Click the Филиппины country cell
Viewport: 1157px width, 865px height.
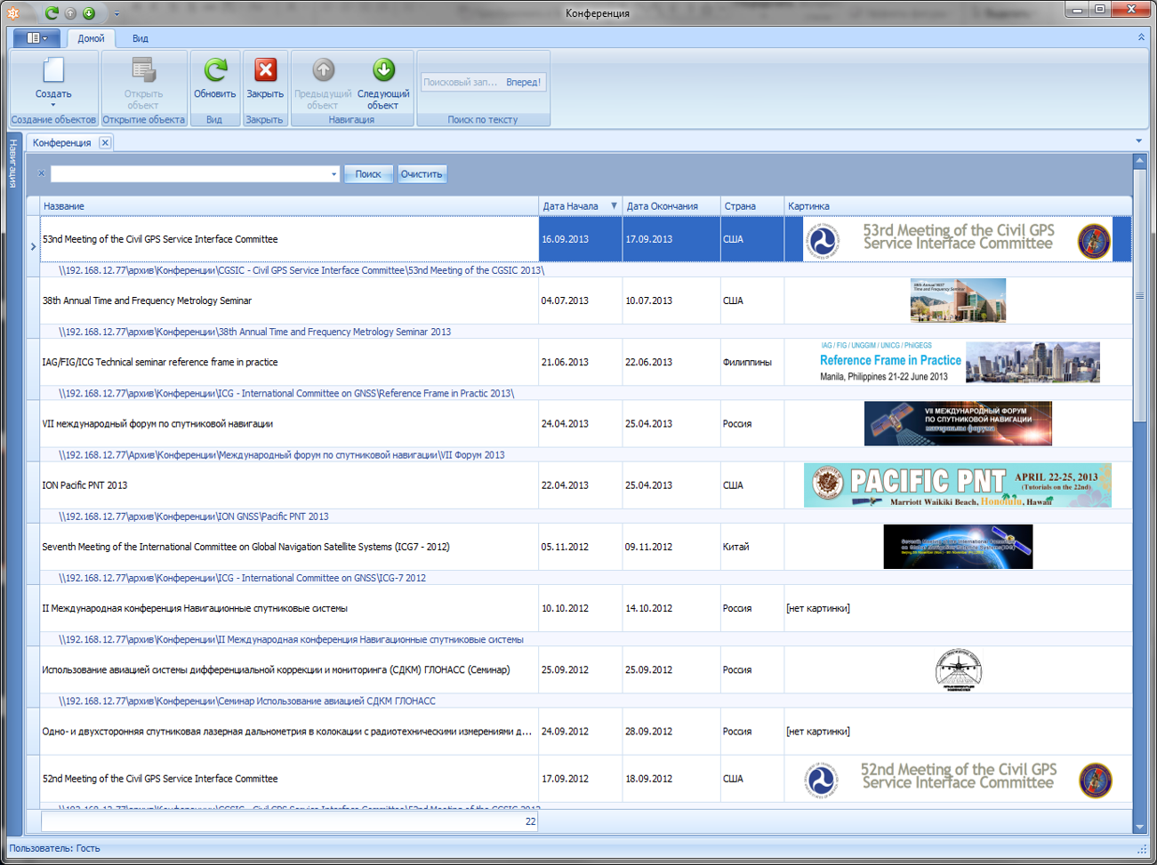click(751, 362)
